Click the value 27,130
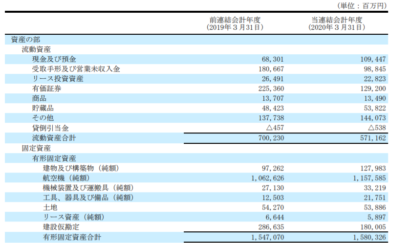 pyautogui.click(x=273, y=188)
